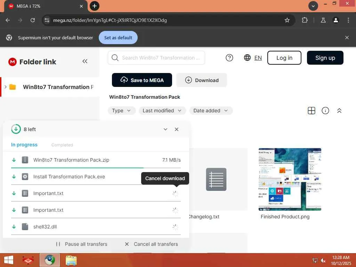Viewport: 356px width, 267px height.
Task: Open File Explorer from taskbar
Action: tap(71, 260)
